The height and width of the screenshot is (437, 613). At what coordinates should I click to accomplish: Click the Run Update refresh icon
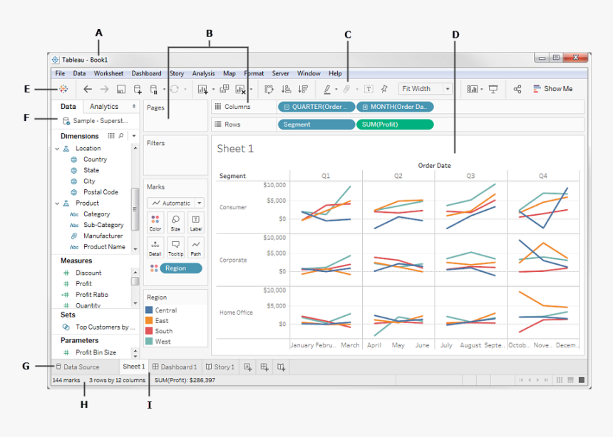point(175,89)
